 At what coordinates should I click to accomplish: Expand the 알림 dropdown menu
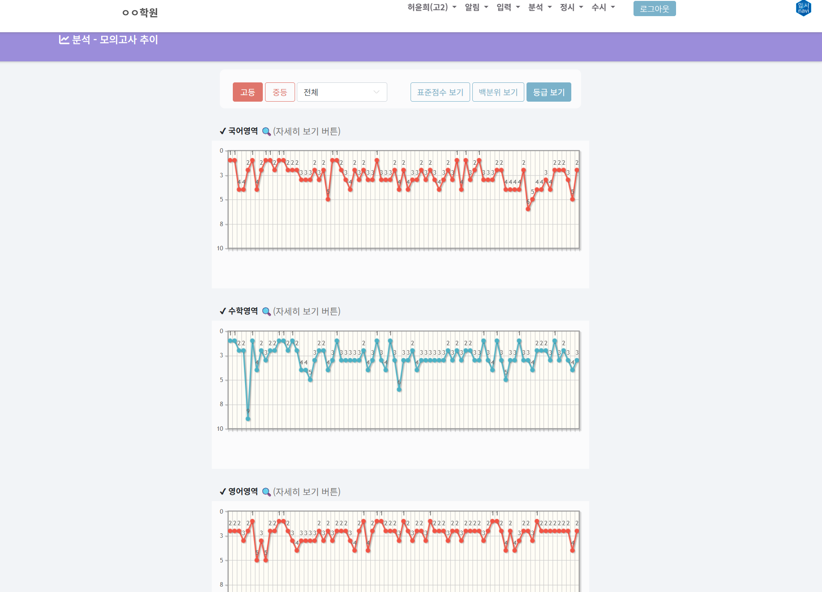476,8
